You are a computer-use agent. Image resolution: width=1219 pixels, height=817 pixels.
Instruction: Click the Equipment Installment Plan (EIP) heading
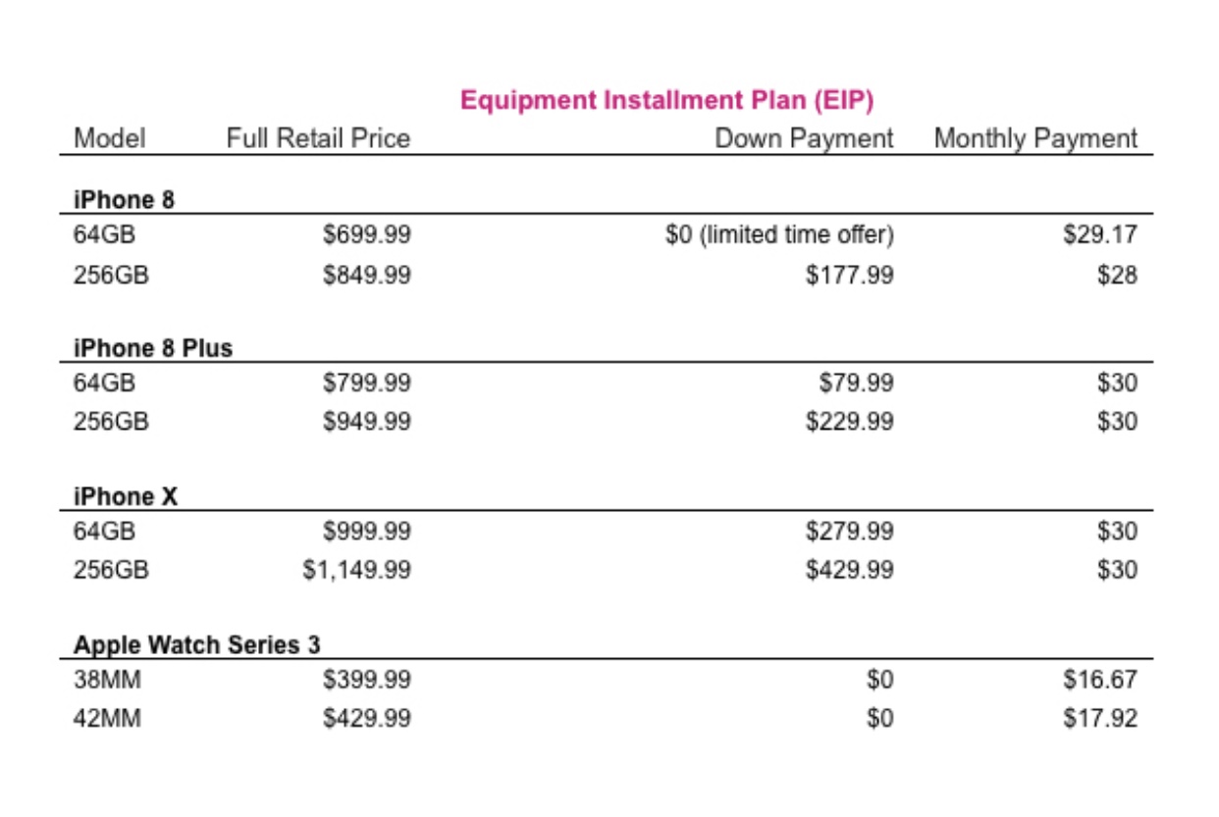[x=666, y=100]
